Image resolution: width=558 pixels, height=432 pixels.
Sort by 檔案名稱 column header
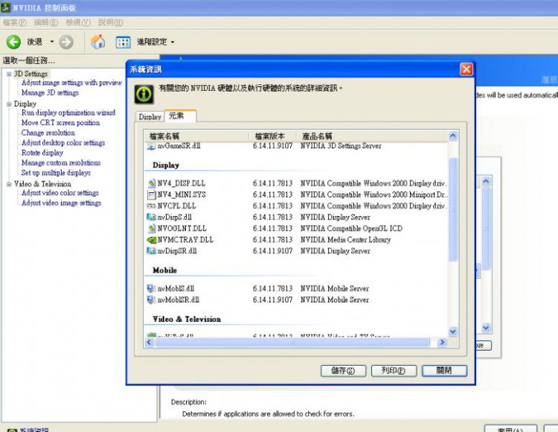tap(196, 136)
